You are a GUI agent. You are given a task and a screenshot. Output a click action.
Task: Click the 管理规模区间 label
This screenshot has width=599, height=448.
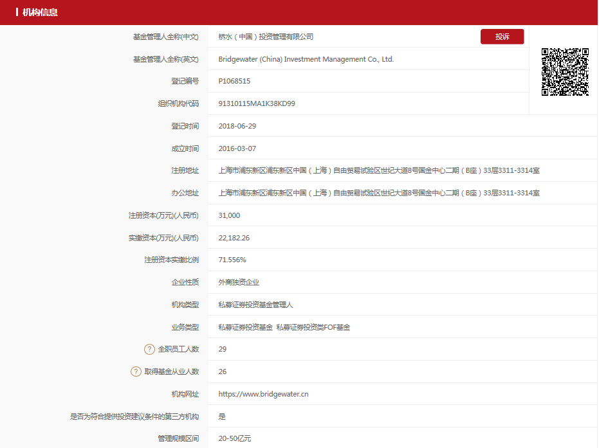pyautogui.click(x=178, y=439)
